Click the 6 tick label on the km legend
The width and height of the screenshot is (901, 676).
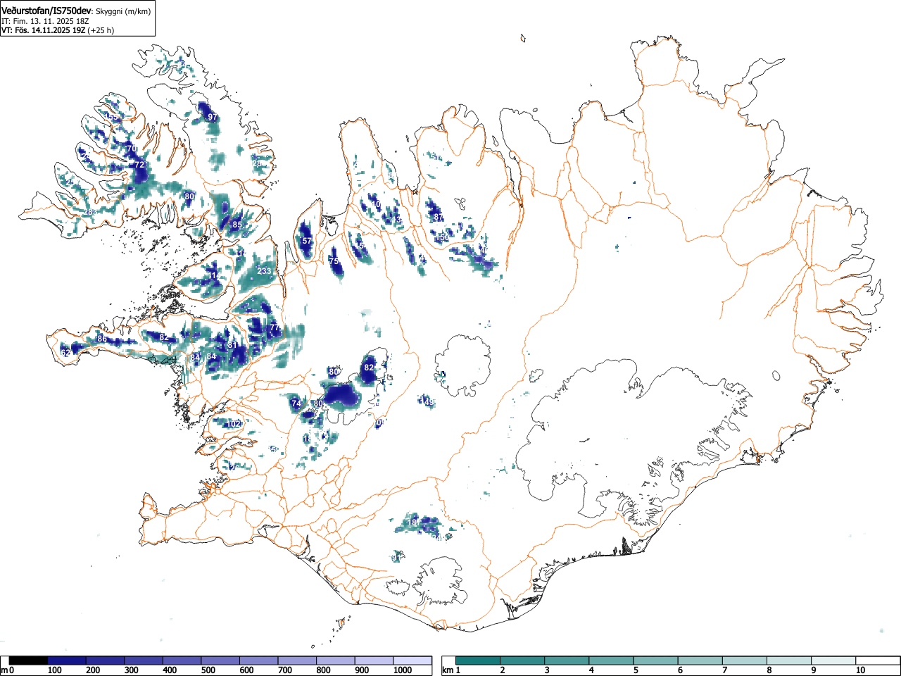681,670
